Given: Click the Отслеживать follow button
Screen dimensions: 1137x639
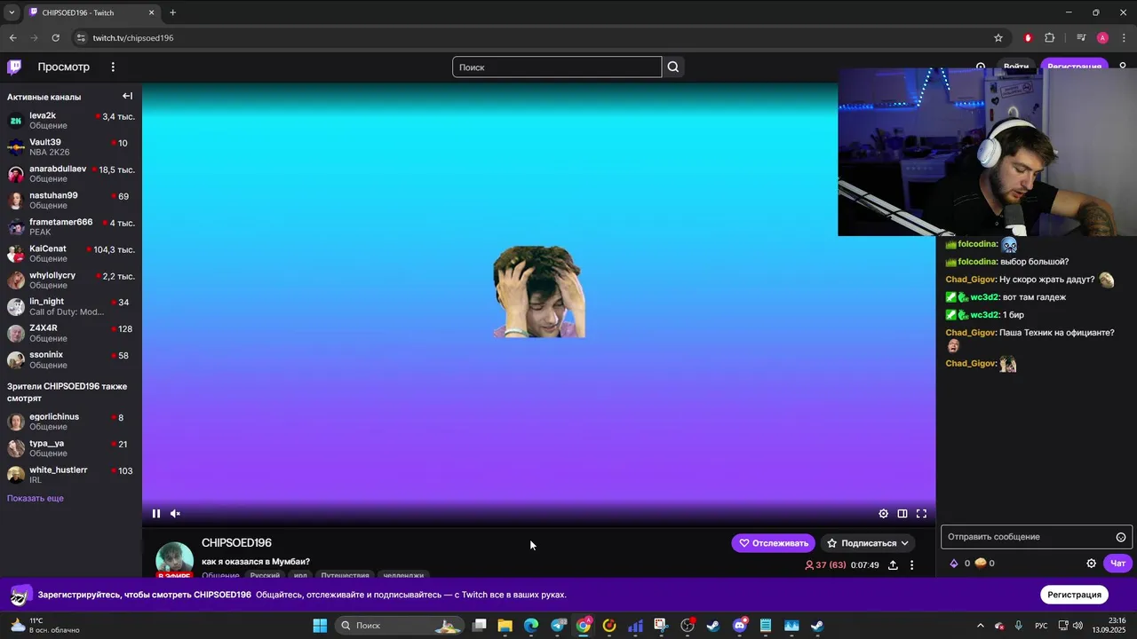Looking at the screenshot, I should 774,543.
